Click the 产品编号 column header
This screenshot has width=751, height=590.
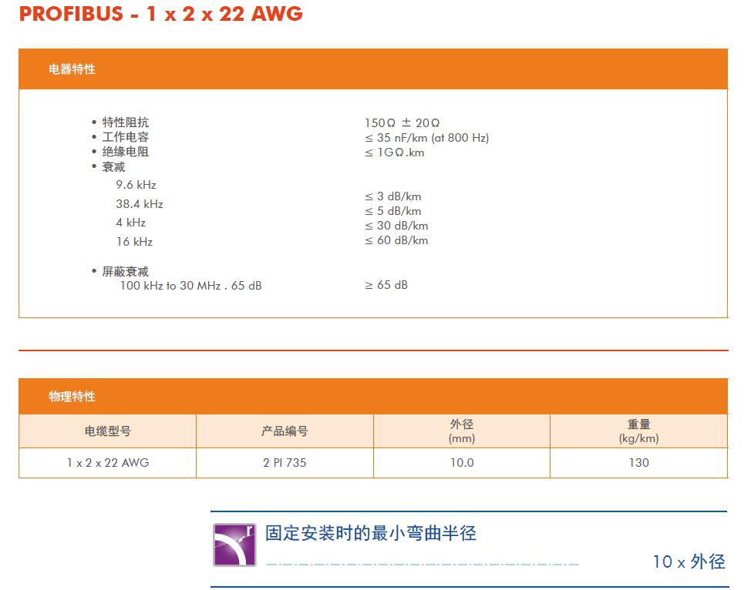pos(285,431)
